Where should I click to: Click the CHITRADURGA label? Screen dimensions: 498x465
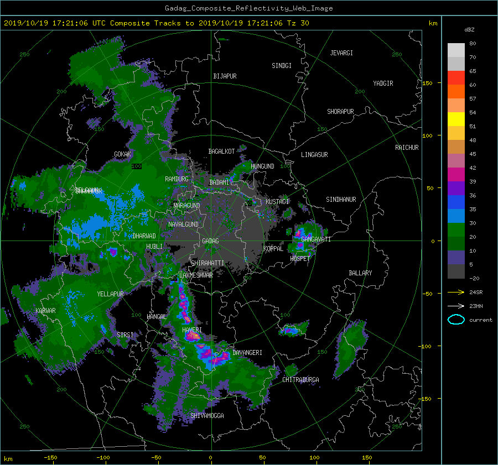300,380
